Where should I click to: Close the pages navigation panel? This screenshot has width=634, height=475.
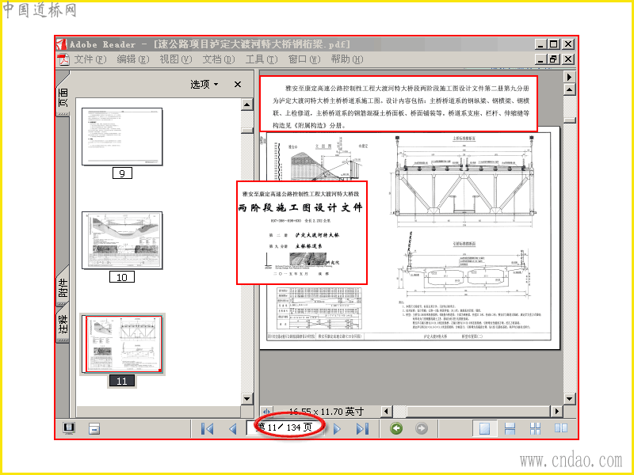pyautogui.click(x=238, y=84)
